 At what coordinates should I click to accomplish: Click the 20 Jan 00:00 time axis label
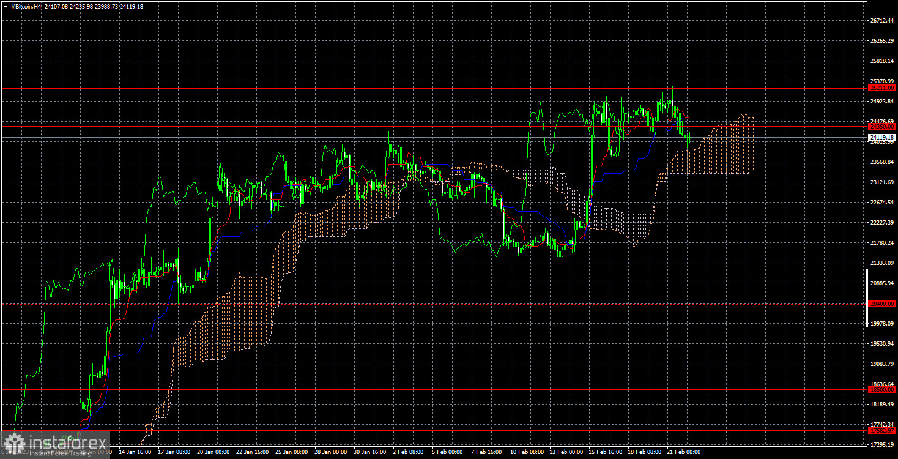tap(213, 453)
